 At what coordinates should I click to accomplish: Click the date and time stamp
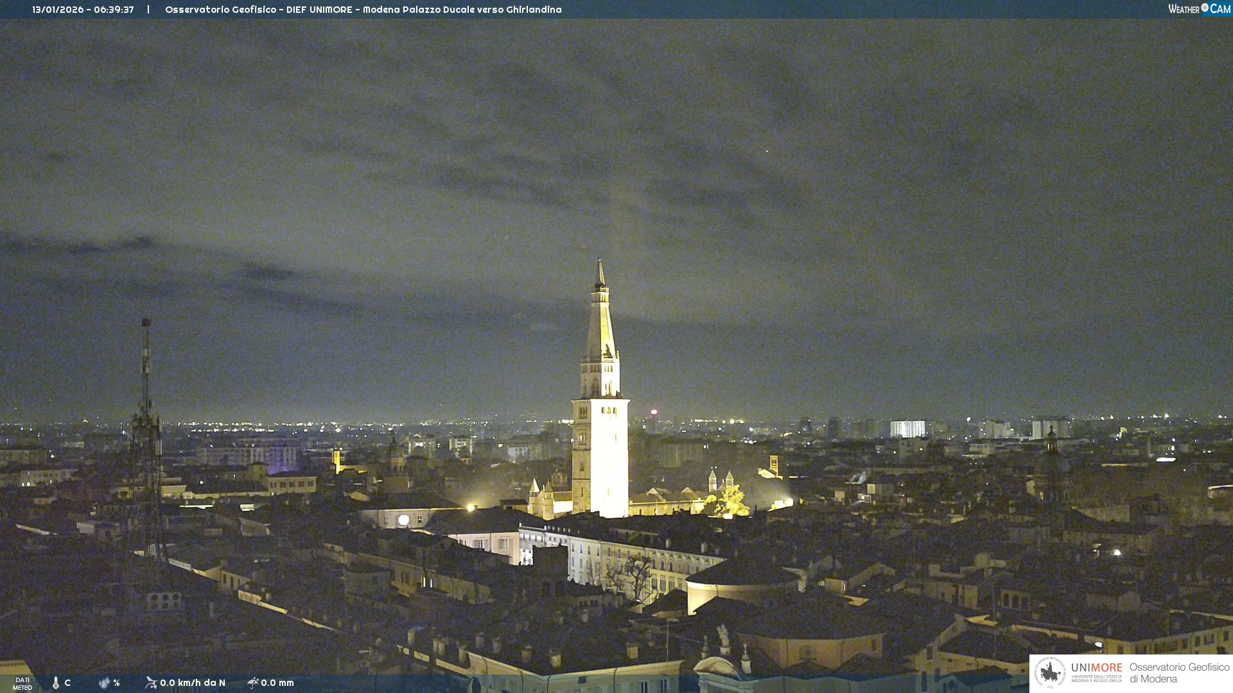coord(83,10)
